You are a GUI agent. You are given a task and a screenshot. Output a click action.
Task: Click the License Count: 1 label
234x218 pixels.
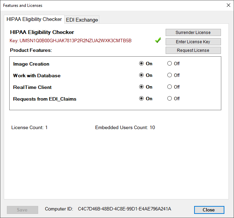click(30, 127)
